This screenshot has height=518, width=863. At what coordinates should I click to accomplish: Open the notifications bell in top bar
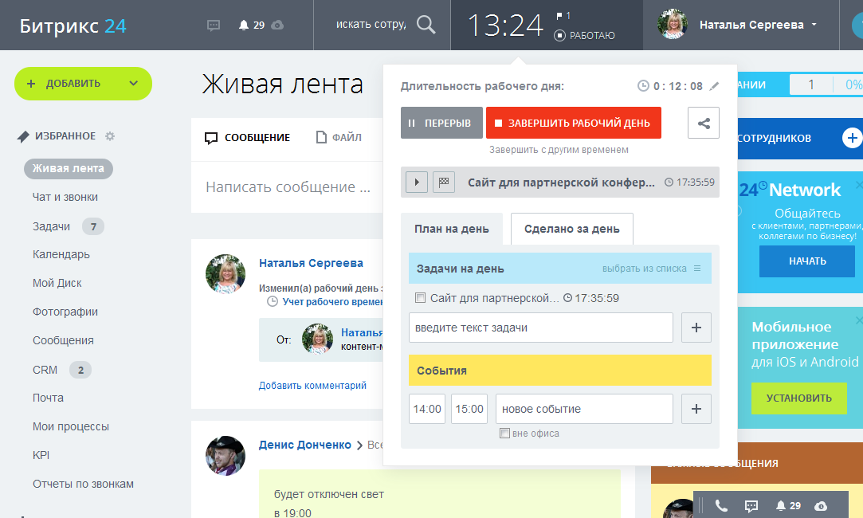click(x=244, y=25)
